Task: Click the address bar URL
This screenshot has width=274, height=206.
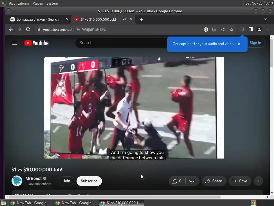Action: 75,30
